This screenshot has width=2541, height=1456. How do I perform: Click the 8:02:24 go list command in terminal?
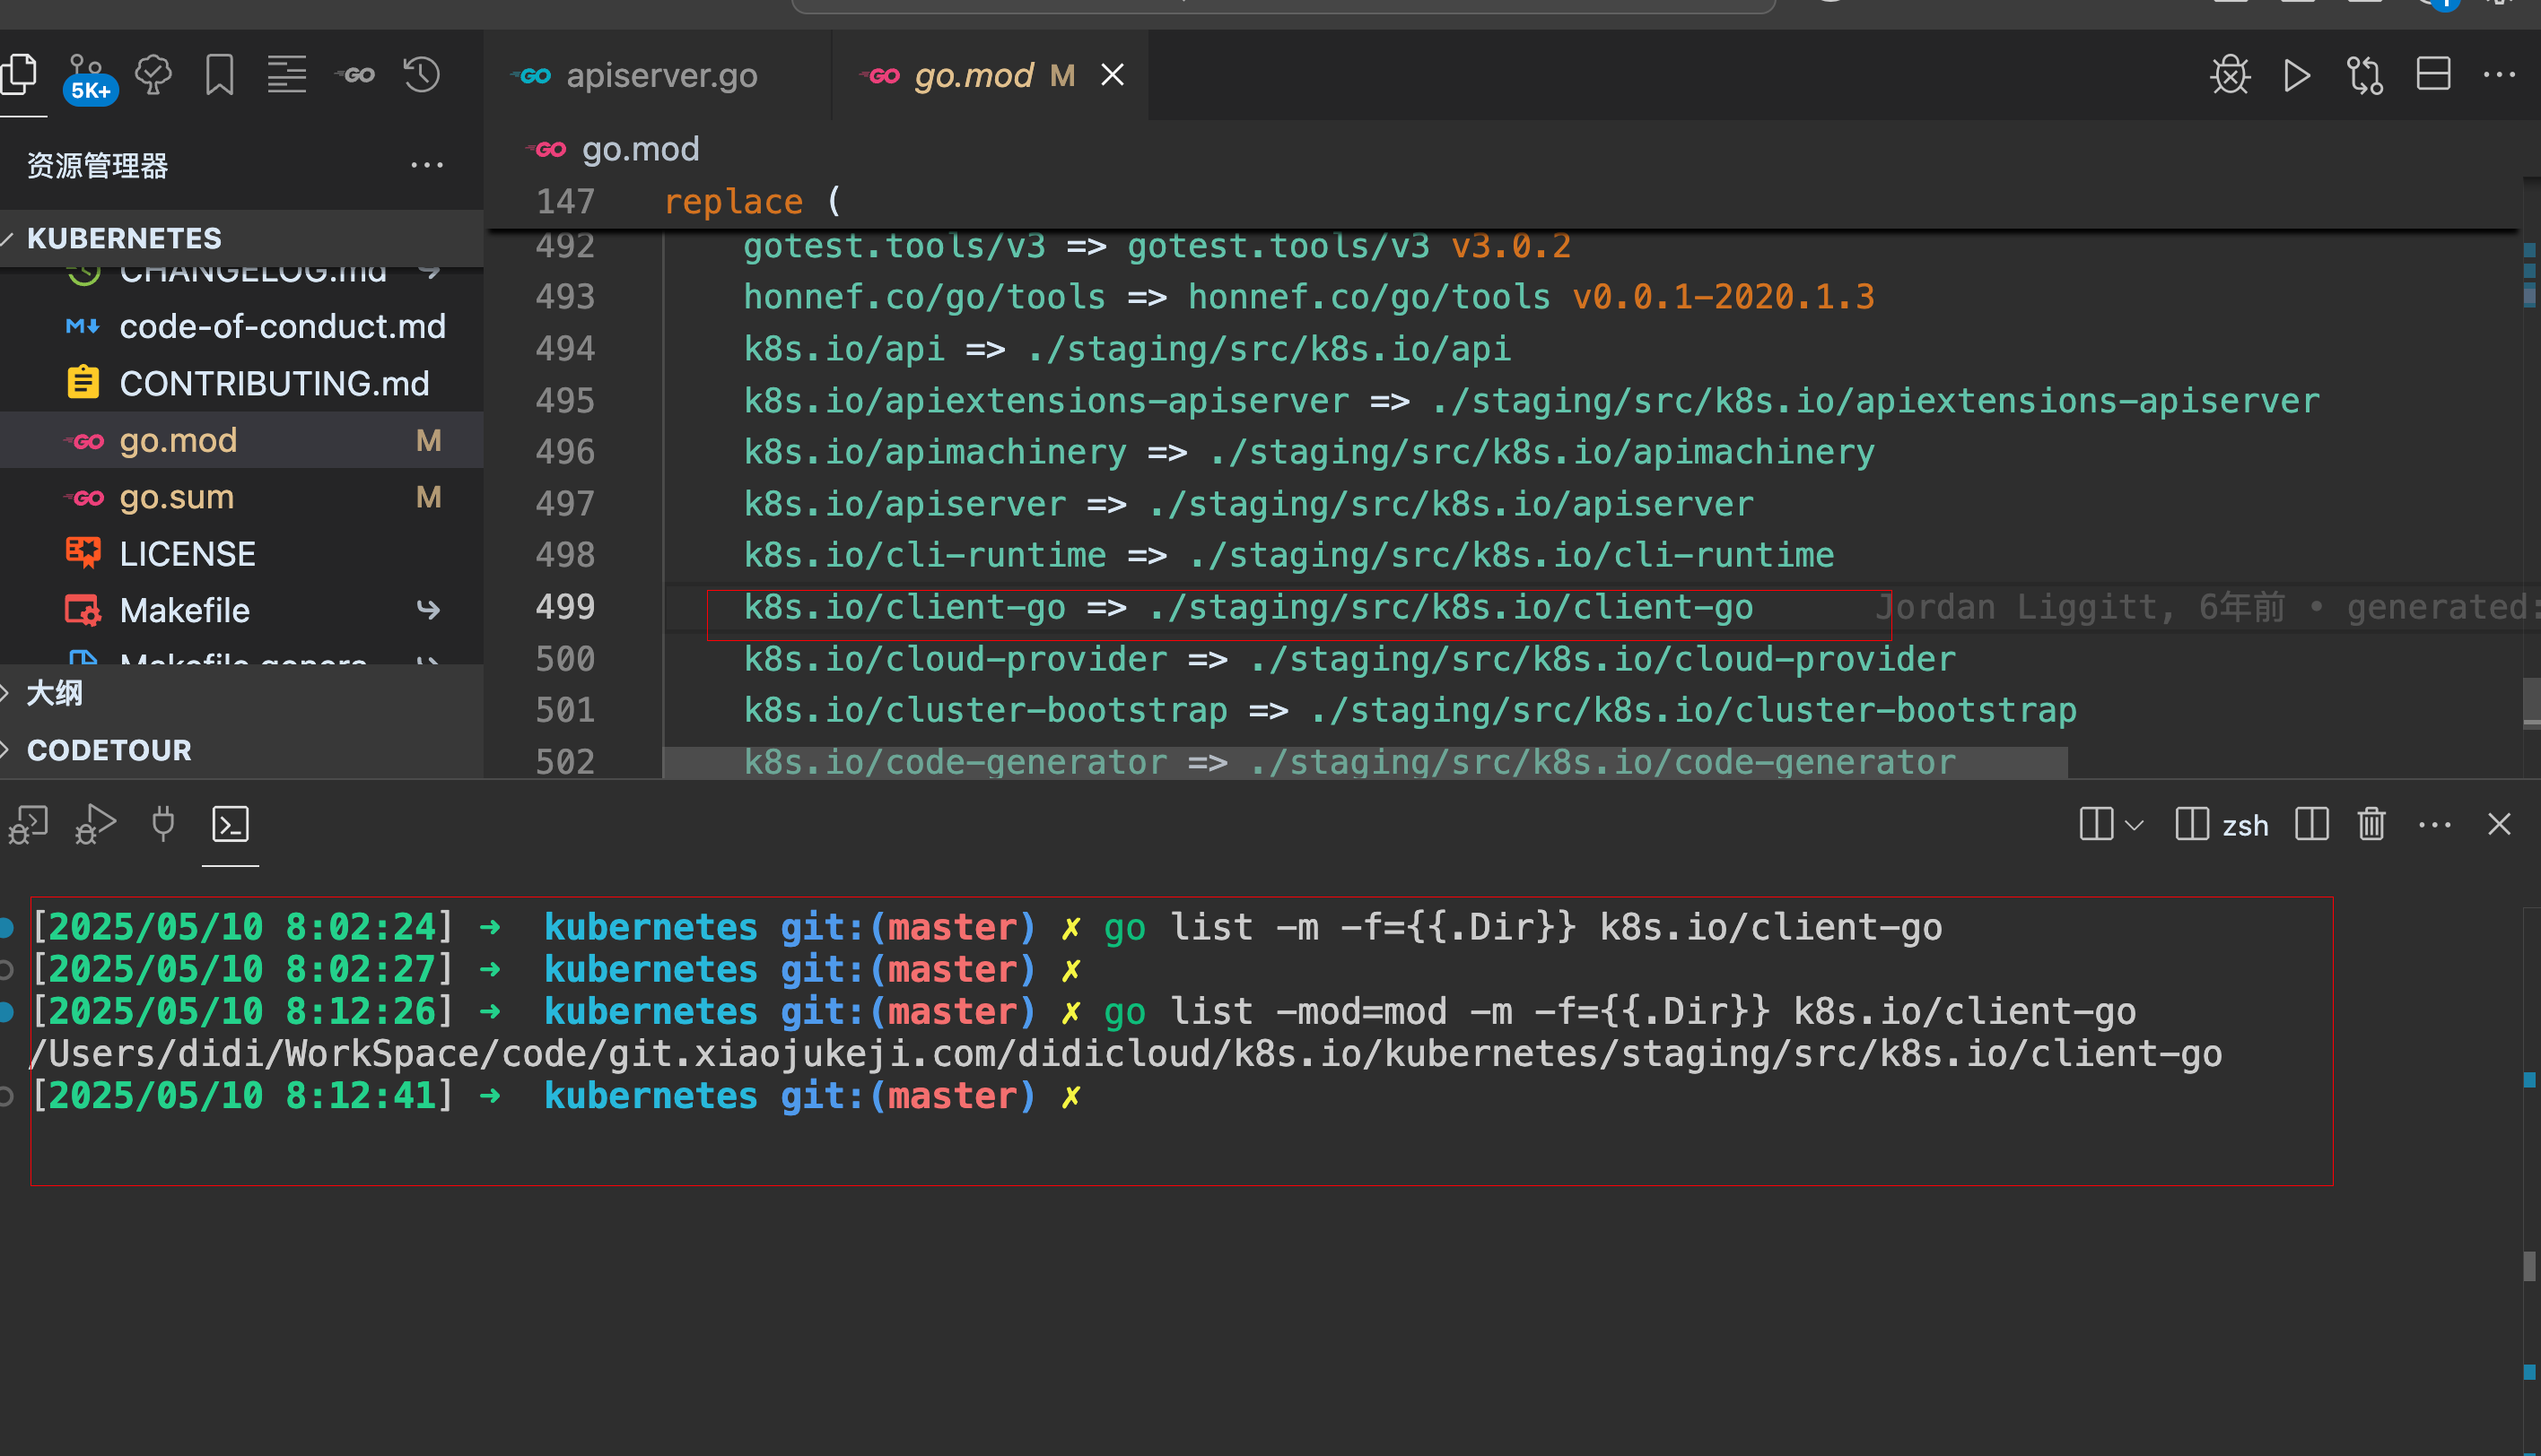(987, 928)
